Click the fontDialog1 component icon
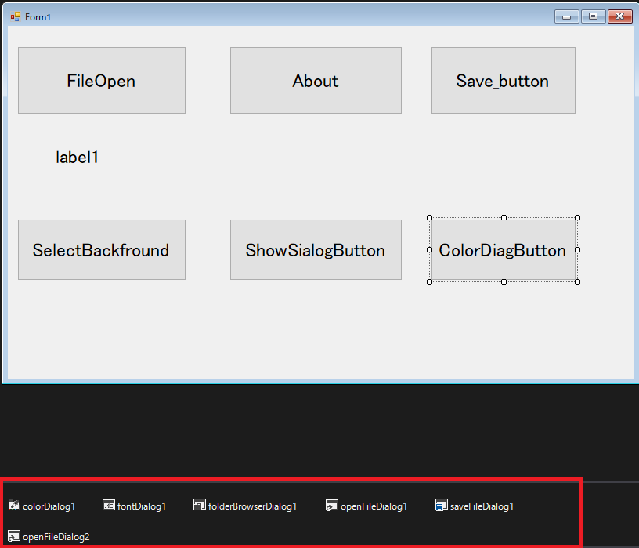Screen dimensions: 639x548 [108, 506]
